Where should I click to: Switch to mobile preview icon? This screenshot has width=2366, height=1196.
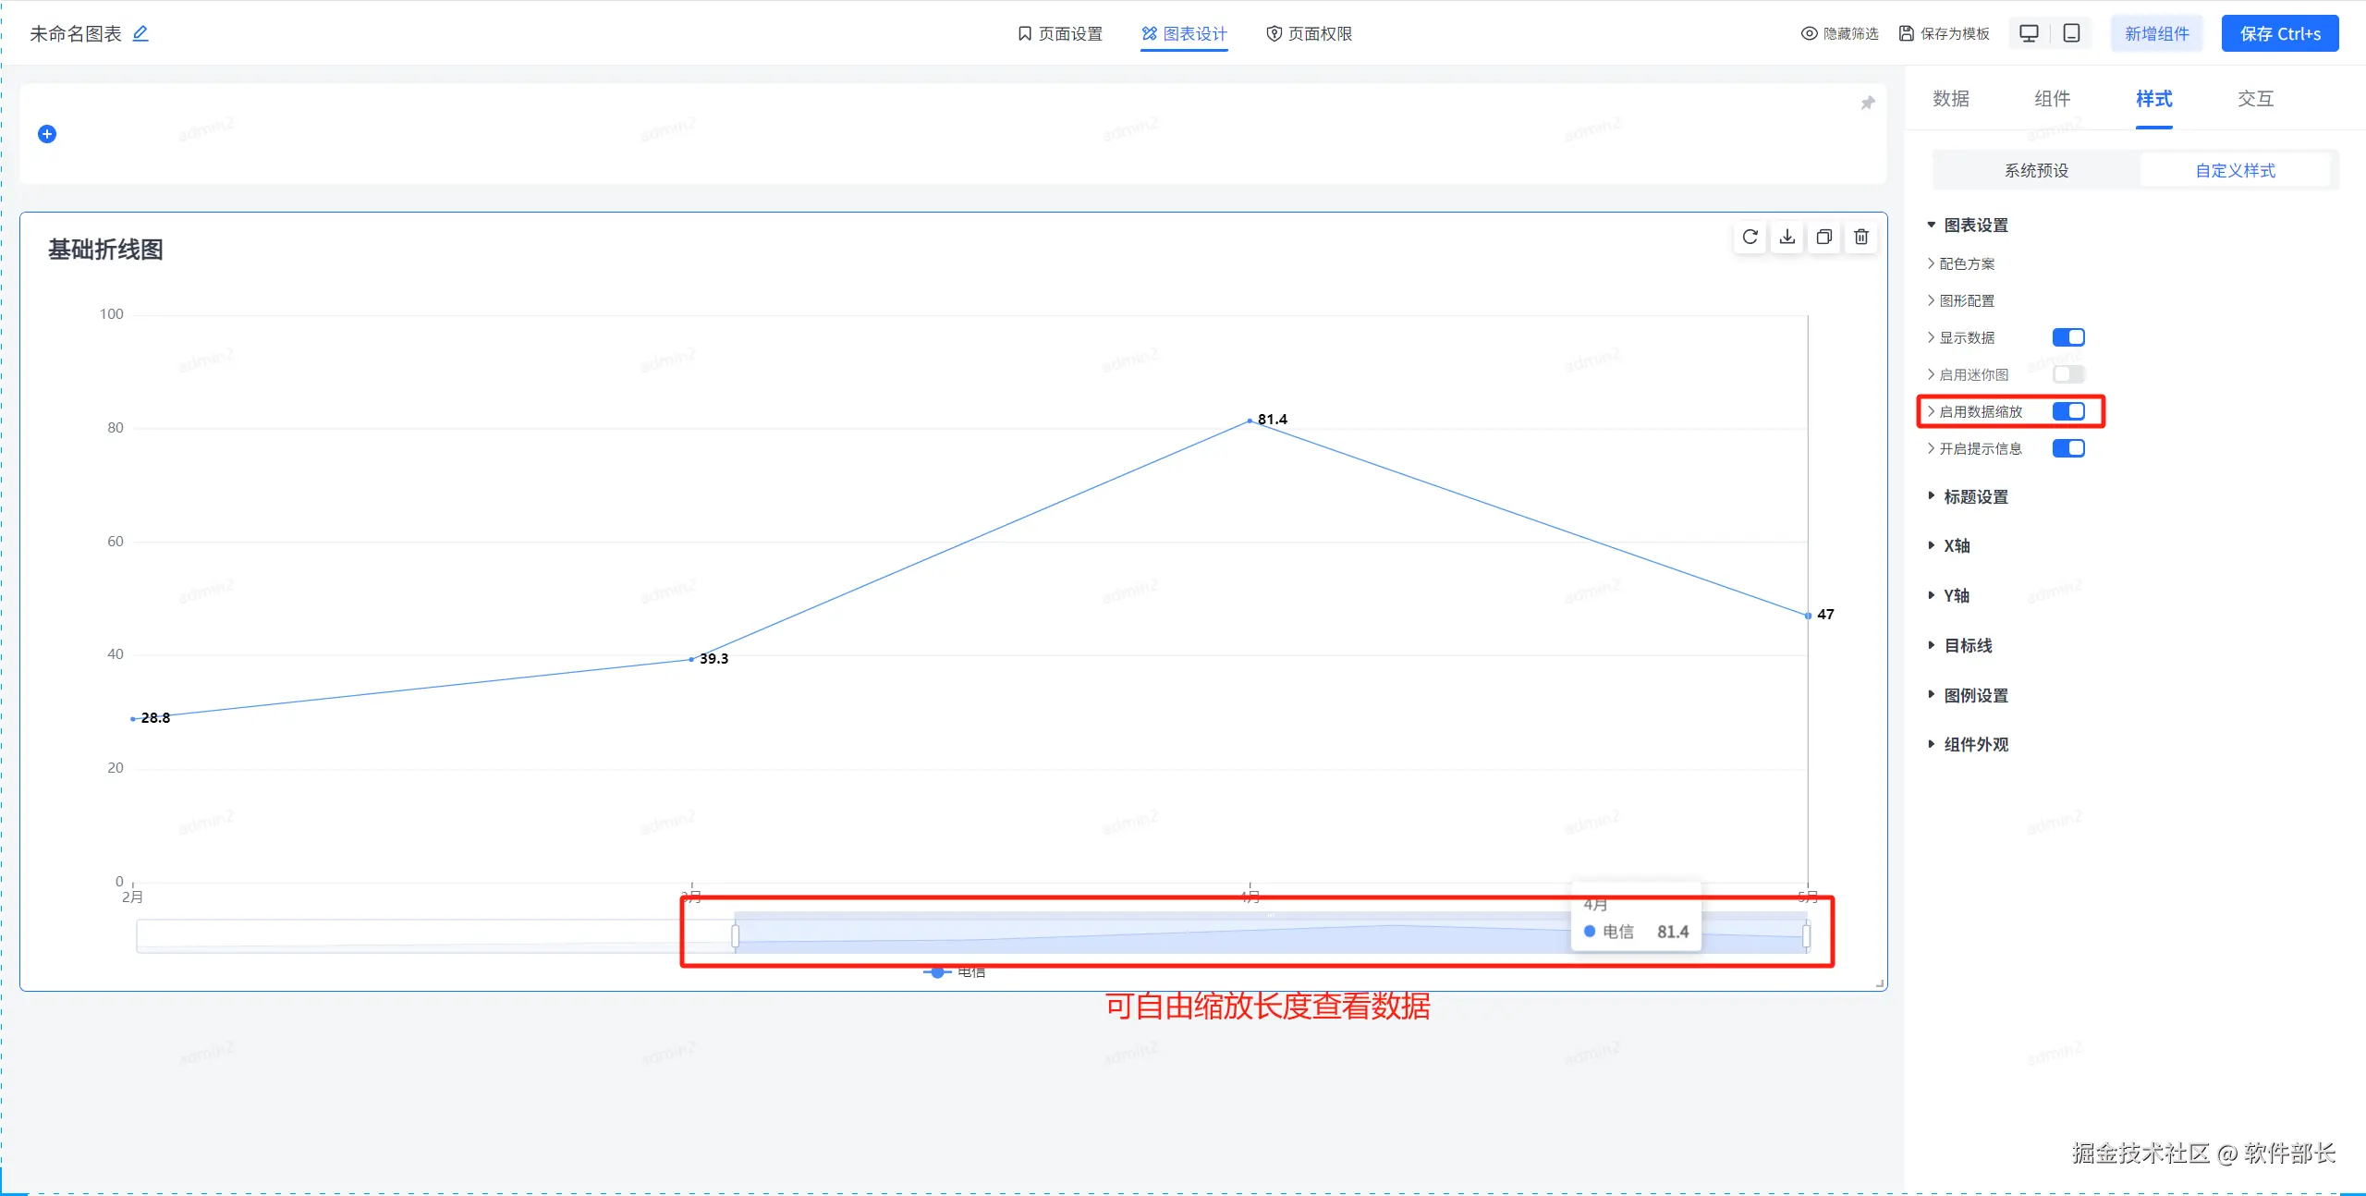click(x=2072, y=34)
